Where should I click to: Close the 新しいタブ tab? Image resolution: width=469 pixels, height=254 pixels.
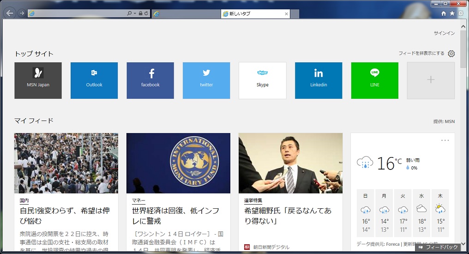click(286, 14)
